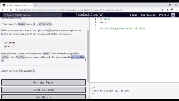Click the instructions panel scrollbar thumb
The image size is (179, 101).
tap(88, 56)
